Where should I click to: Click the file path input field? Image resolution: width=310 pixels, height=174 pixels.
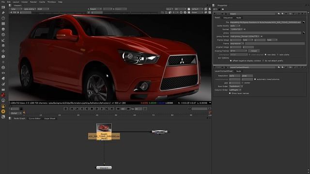(265, 22)
